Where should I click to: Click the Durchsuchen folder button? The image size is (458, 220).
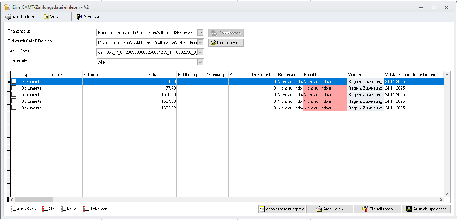(225, 43)
